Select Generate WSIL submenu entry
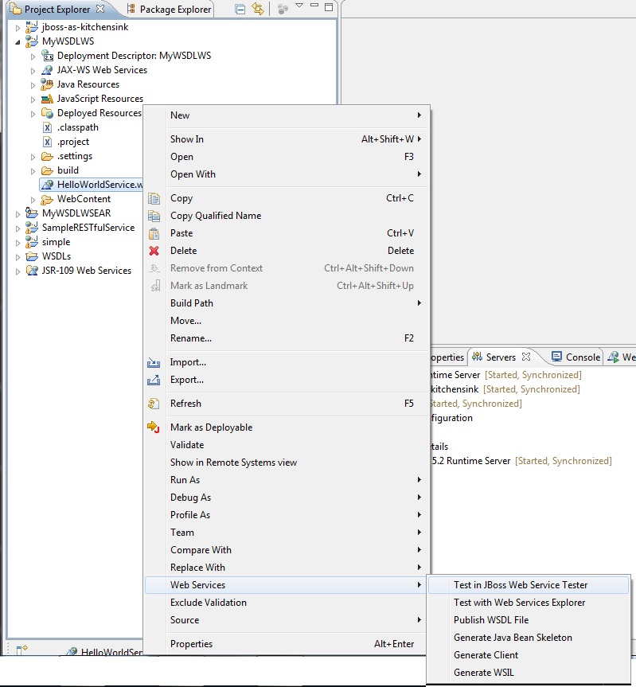Screen dimensions: 636x687 529,673
